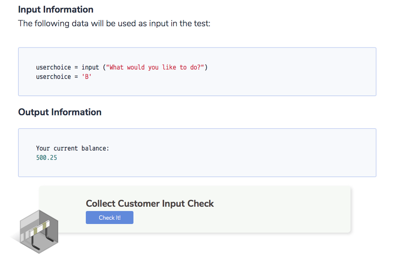
Task: Select the "Your current balance:" output text
Action: tap(72, 148)
